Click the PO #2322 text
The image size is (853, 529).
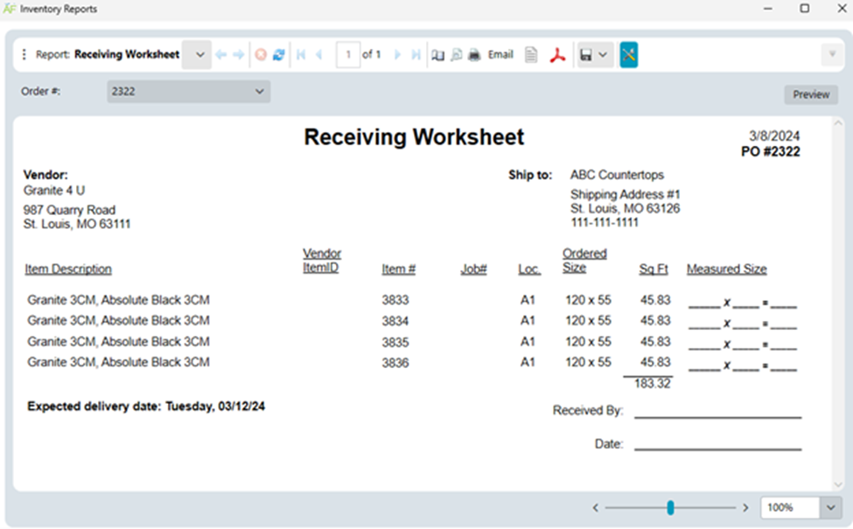coord(770,151)
